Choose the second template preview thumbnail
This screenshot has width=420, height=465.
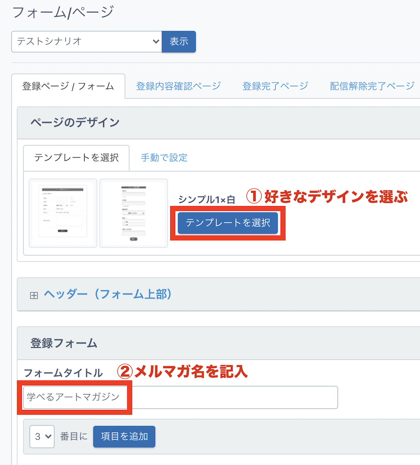[x=134, y=213]
